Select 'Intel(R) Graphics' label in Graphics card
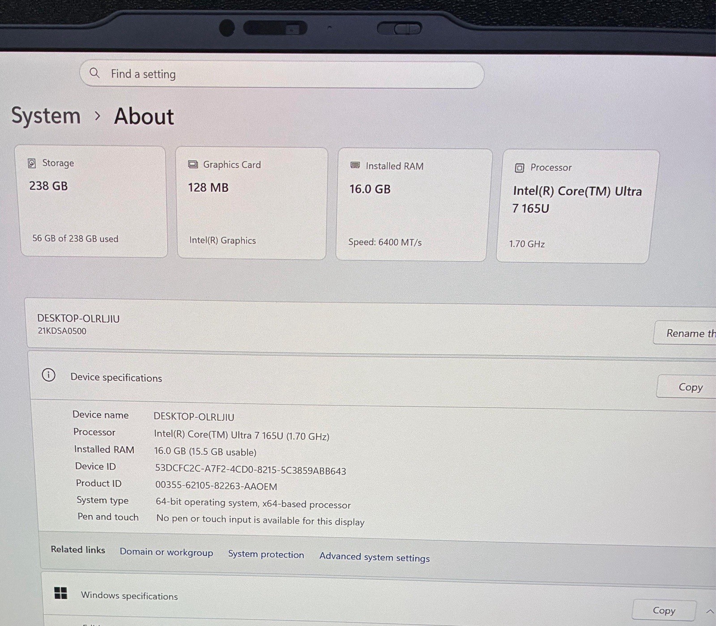The image size is (716, 626). (x=222, y=240)
